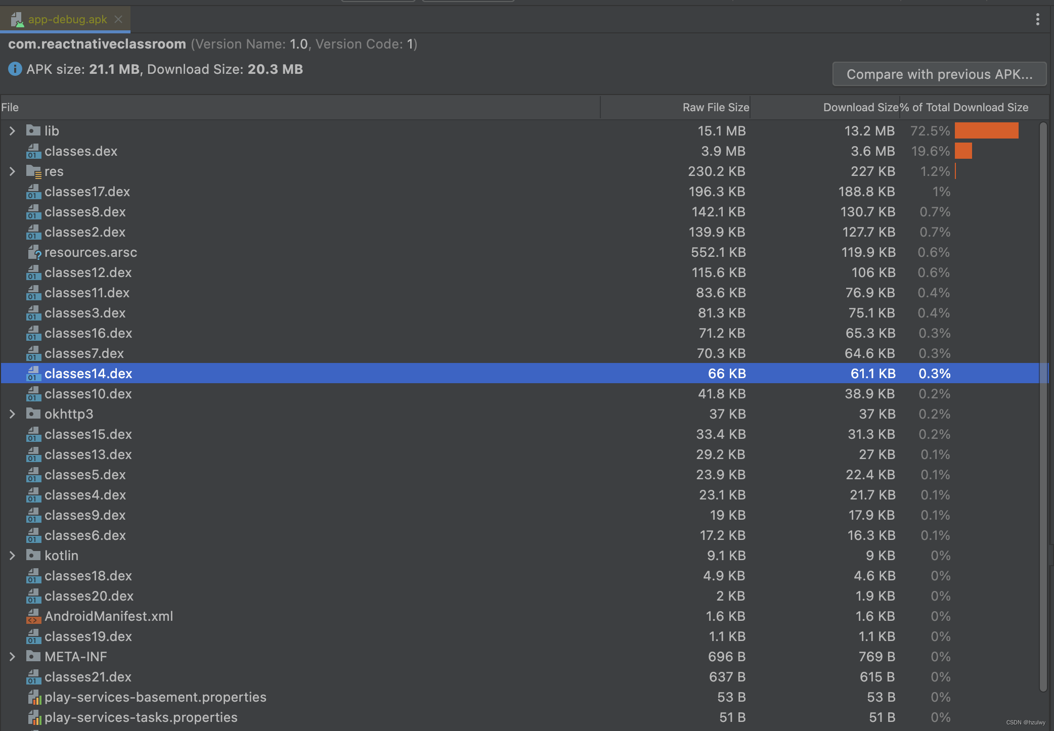Screen dimensions: 1054x731
Task: Sort by the Download Size header
Action: tap(825, 107)
